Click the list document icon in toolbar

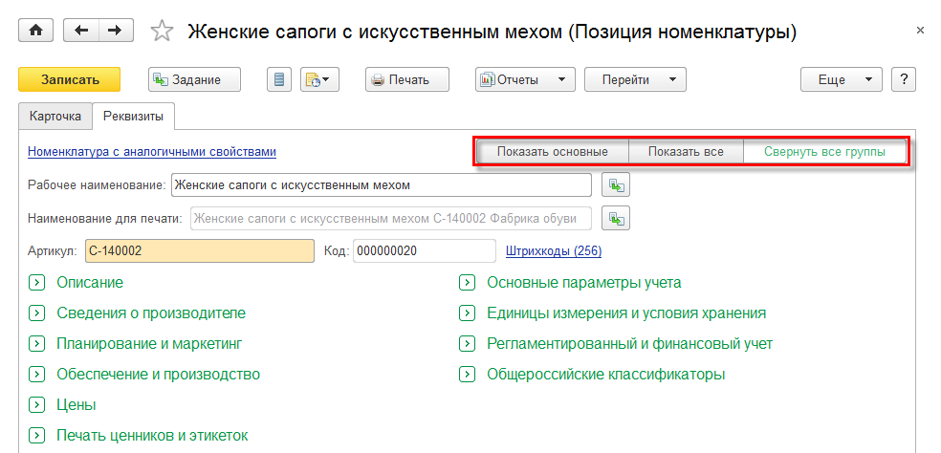[279, 79]
